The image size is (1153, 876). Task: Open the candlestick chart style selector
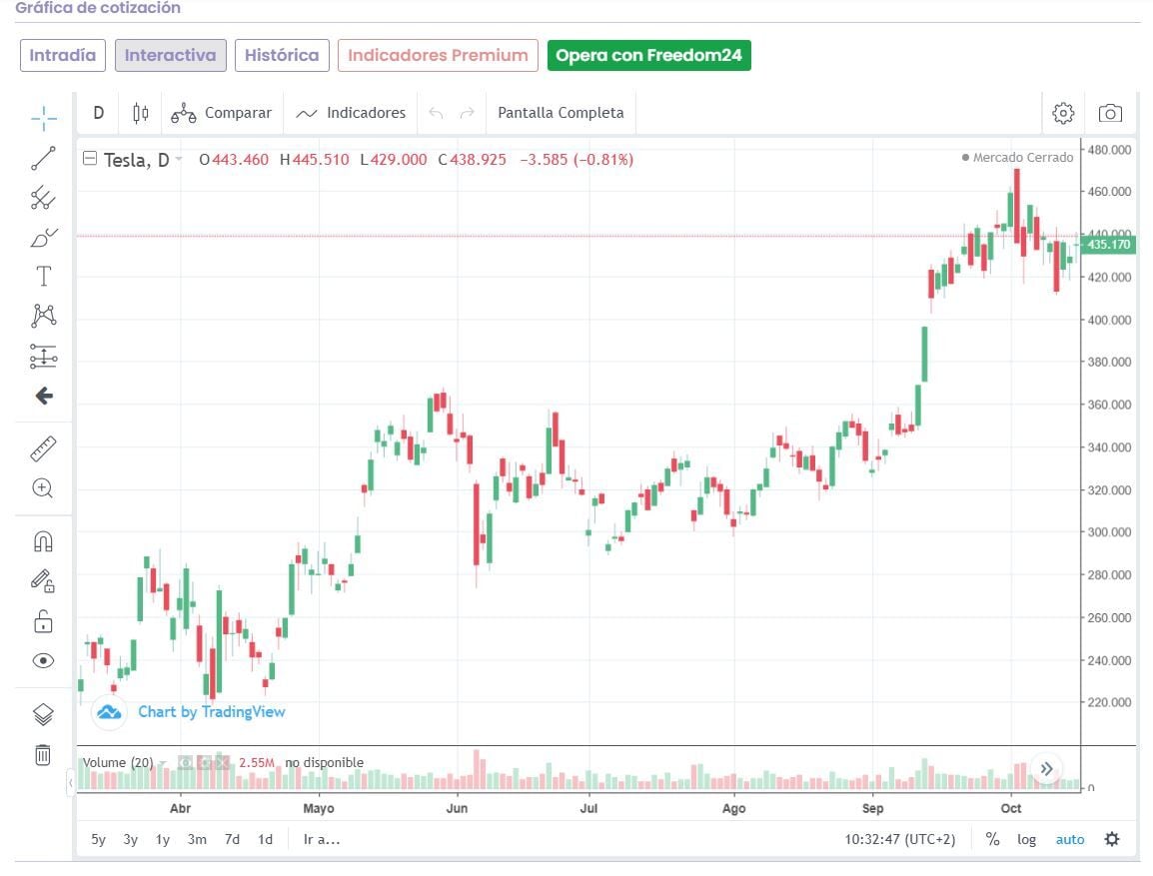click(141, 113)
